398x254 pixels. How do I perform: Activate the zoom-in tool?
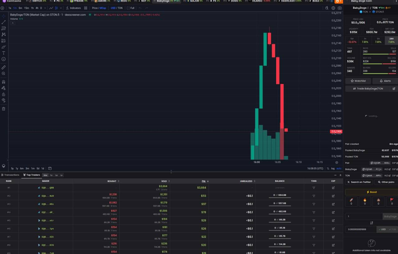click(3, 73)
